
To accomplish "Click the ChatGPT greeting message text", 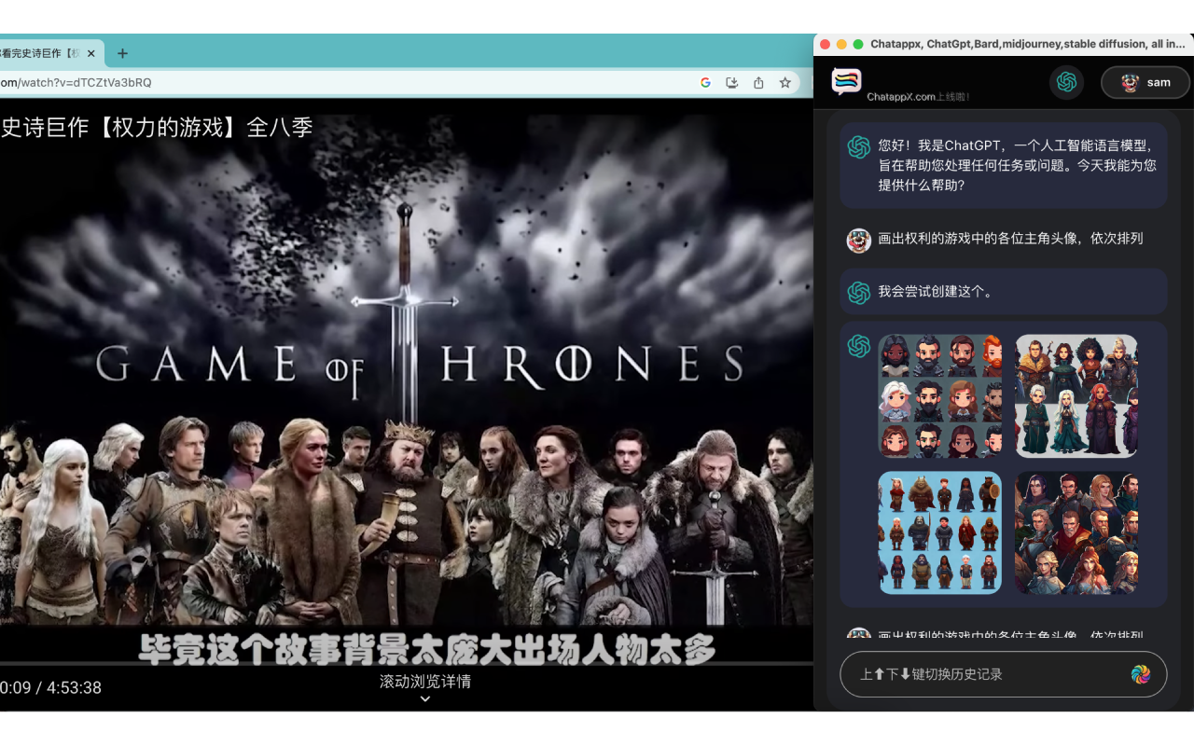I will pos(1018,165).
